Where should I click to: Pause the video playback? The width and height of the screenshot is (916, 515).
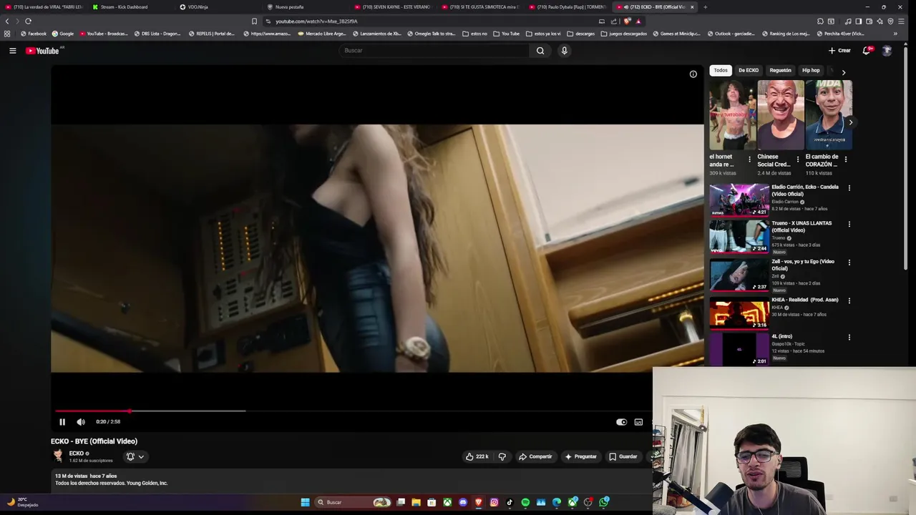[x=62, y=422]
